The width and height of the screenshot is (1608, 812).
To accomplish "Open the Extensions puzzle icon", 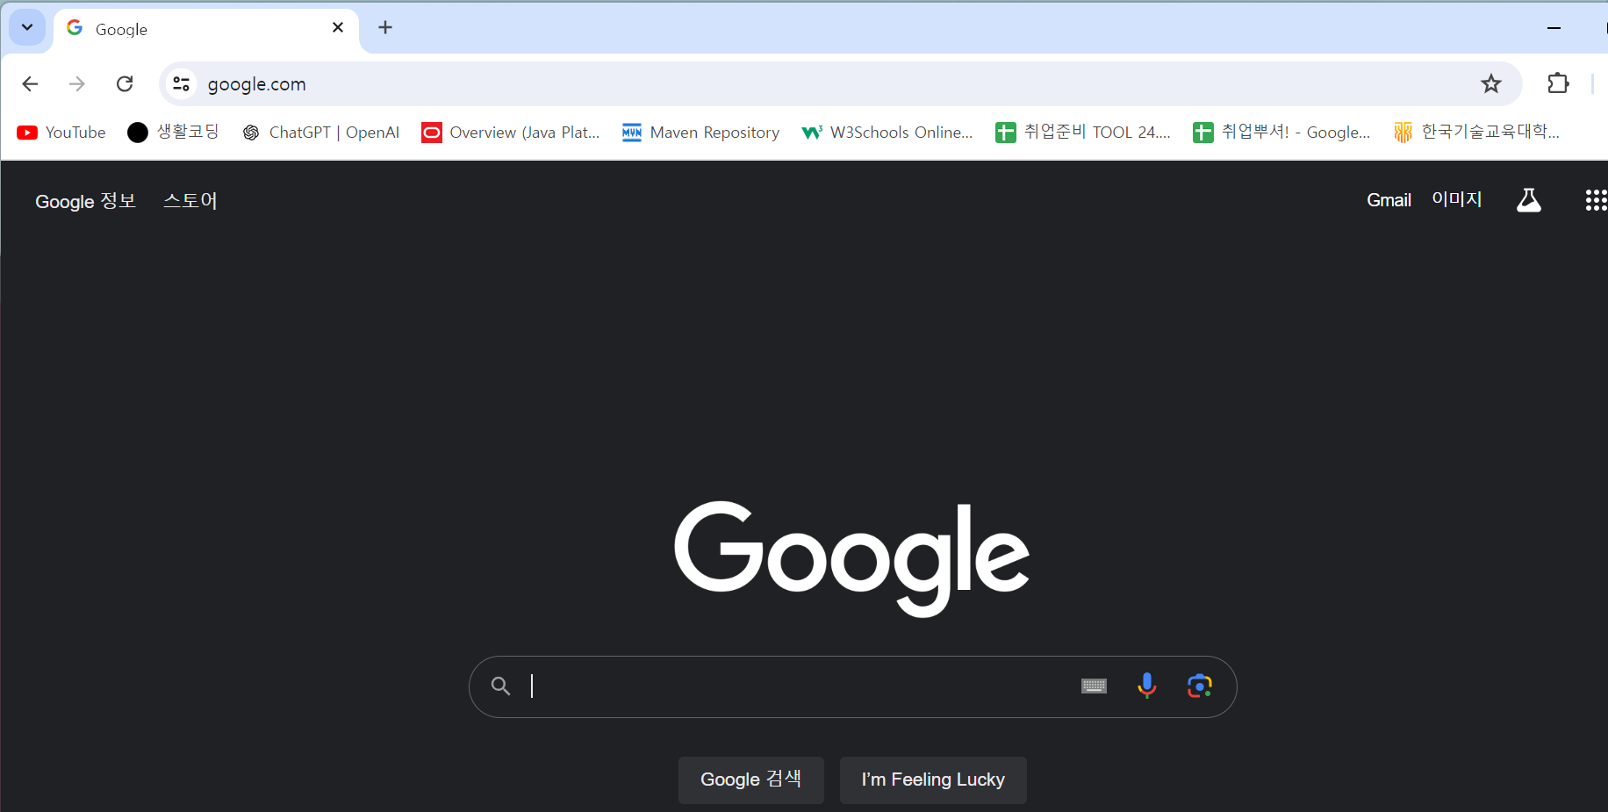I will [x=1558, y=83].
